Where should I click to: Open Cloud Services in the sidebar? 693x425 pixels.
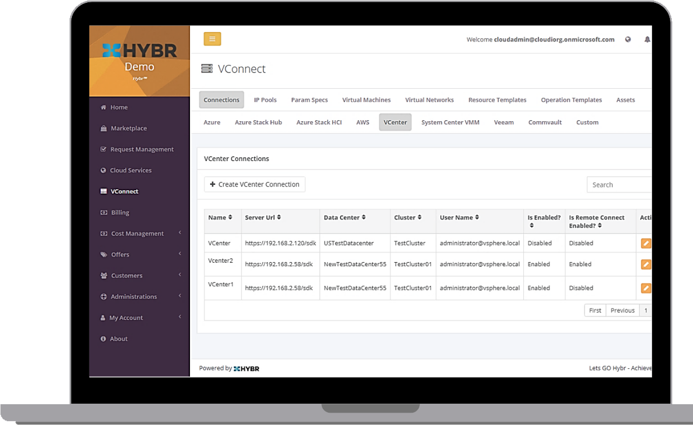coord(131,170)
